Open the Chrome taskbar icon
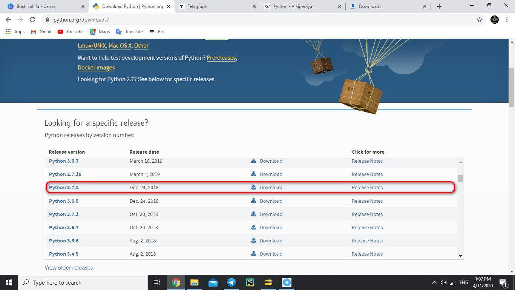The width and height of the screenshot is (515, 290). [x=176, y=282]
